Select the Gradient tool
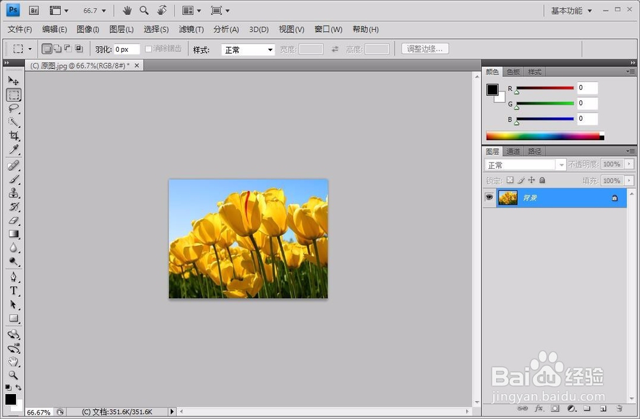 pyautogui.click(x=13, y=233)
